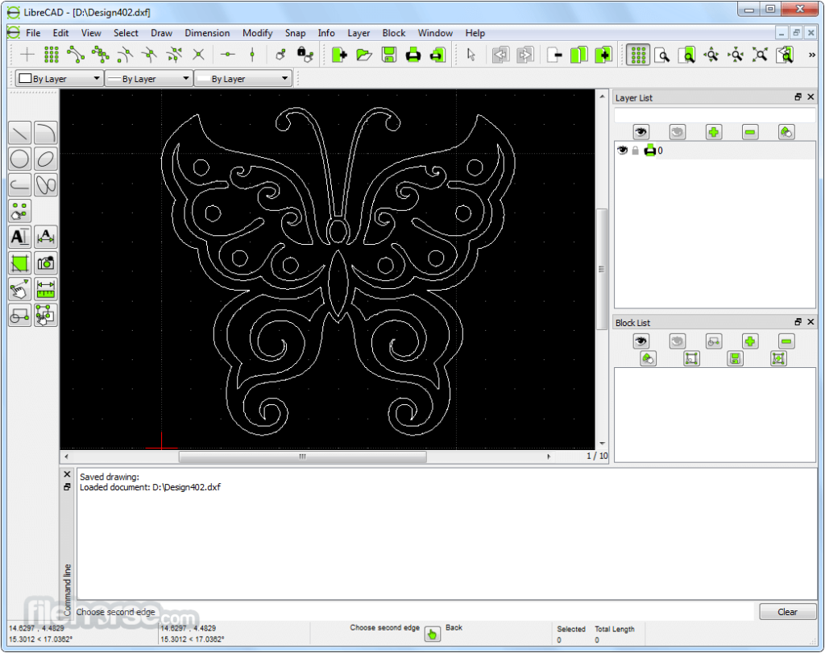825x653 pixels.
Task: Activate the Text tool
Action: pos(19,237)
